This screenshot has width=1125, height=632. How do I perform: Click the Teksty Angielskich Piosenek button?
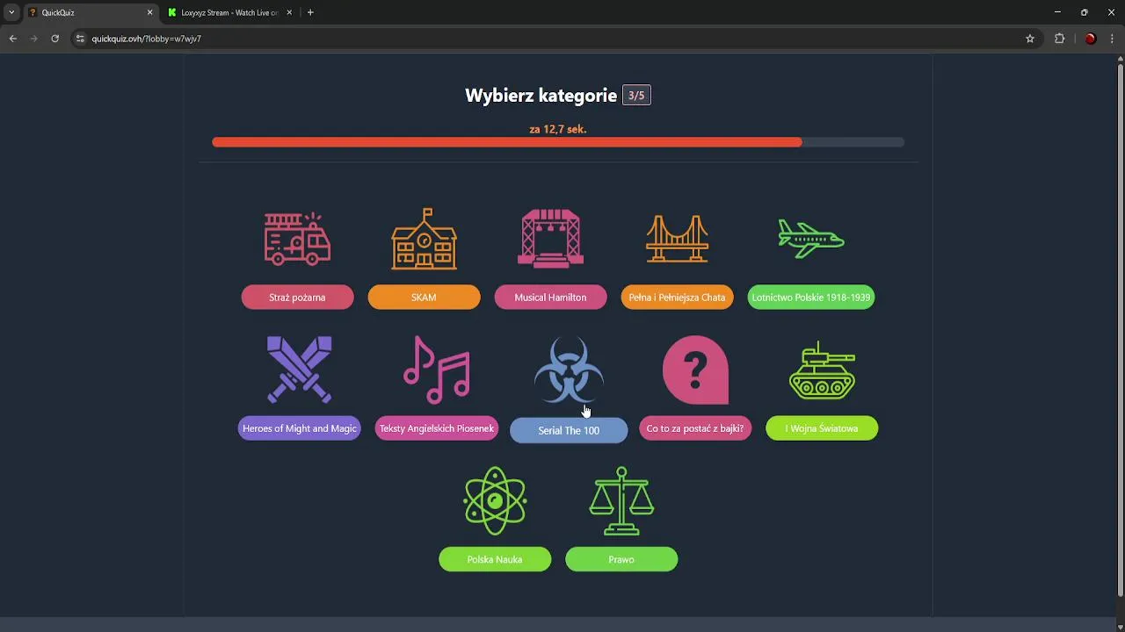437,428
